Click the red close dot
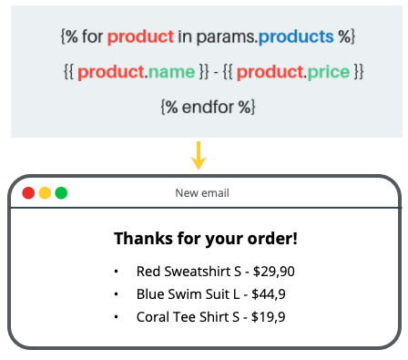The width and height of the screenshot is (408, 360). click(x=28, y=193)
